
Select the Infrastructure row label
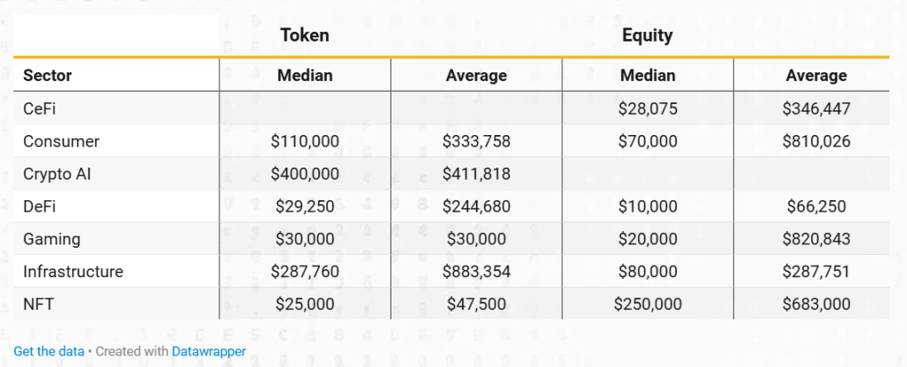73,272
